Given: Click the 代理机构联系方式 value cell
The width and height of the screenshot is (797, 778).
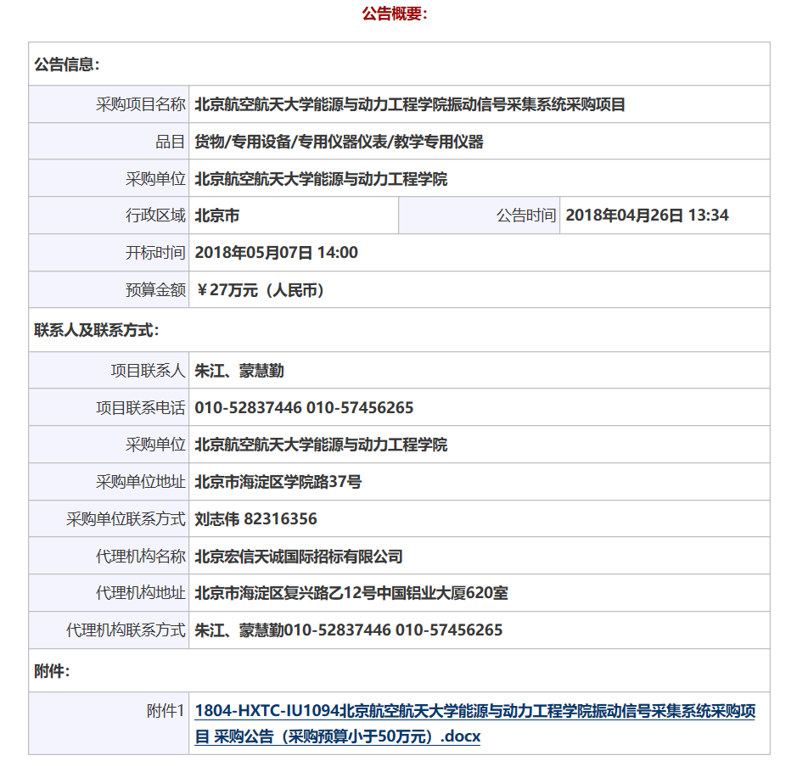Looking at the screenshot, I should coord(348,630).
